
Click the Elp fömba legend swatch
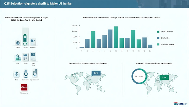point(158,38)
